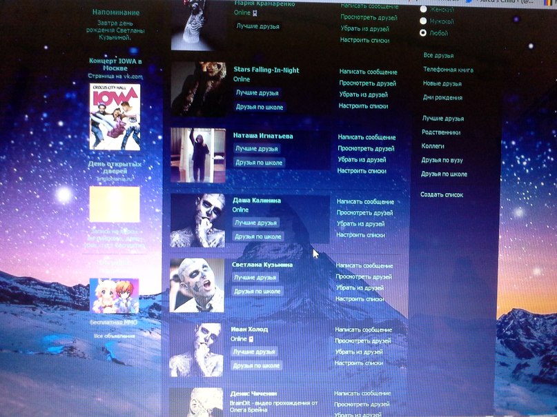
Task: Show Новые друзья list
Action: pyautogui.click(x=442, y=83)
